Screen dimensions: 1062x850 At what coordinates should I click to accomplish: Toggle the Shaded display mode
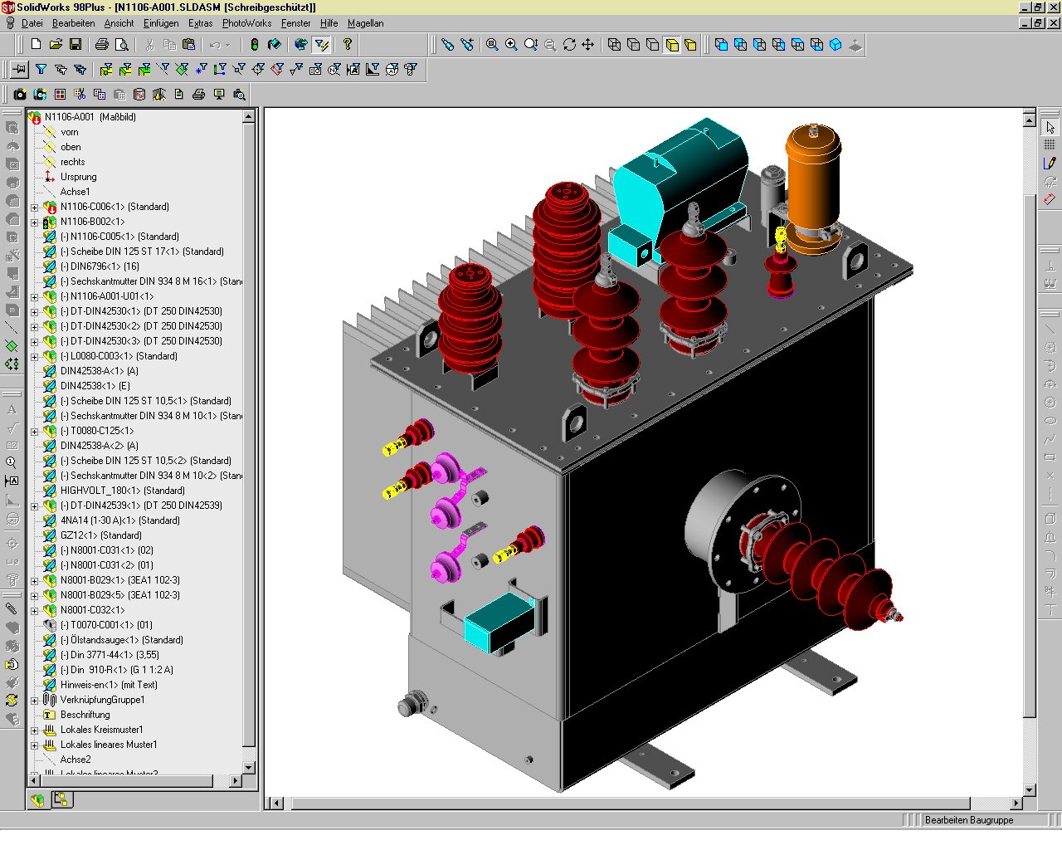(690, 44)
